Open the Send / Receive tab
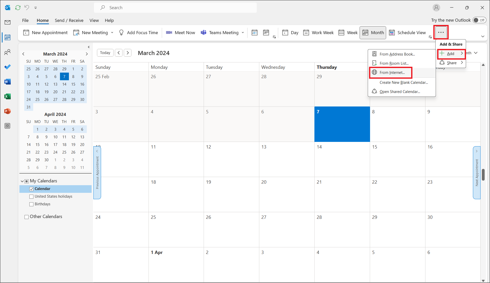Image resolution: width=490 pixels, height=283 pixels. 69,20
